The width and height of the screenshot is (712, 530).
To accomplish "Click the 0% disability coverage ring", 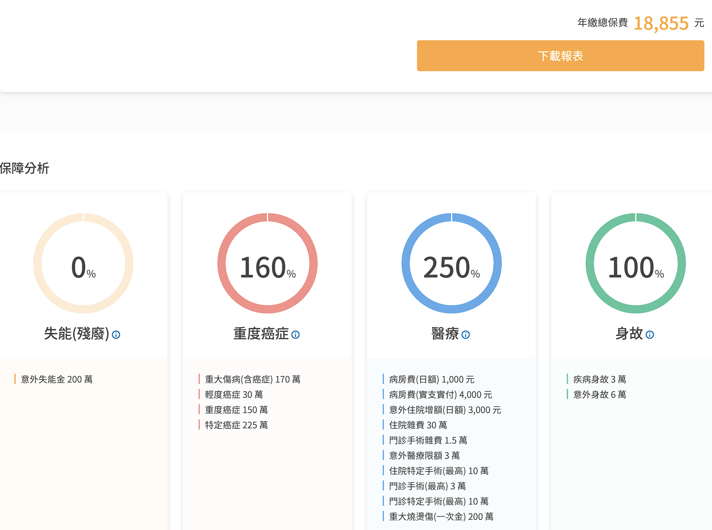I will click(83, 263).
